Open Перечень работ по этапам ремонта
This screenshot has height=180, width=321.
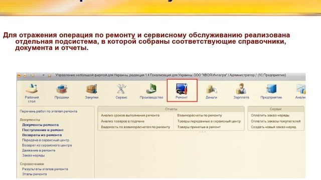coord(49,111)
